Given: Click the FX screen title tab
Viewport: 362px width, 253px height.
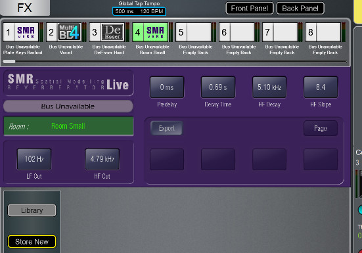Looking at the screenshot, I should [x=25, y=8].
